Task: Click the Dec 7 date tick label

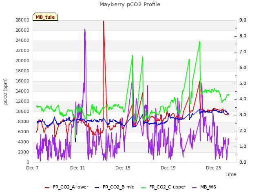Action: click(x=33, y=168)
